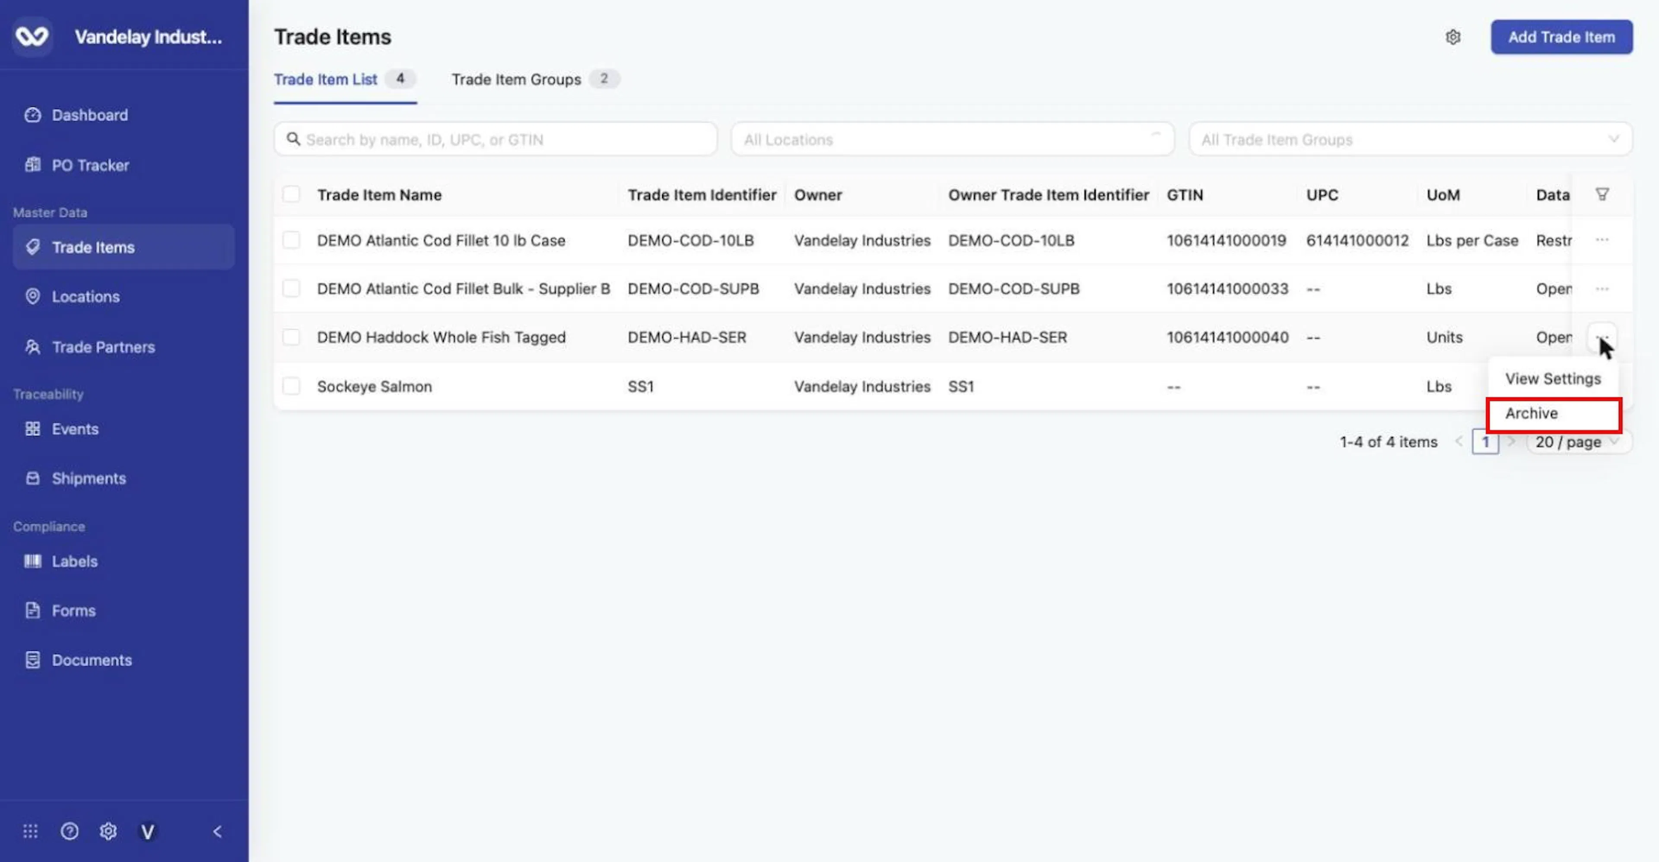The image size is (1659, 862).
Task: Click the DEMO-HAD-SER trade item identifier
Action: pos(686,337)
